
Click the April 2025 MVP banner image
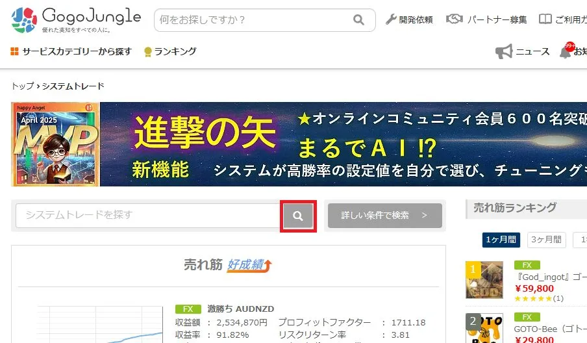click(x=56, y=144)
